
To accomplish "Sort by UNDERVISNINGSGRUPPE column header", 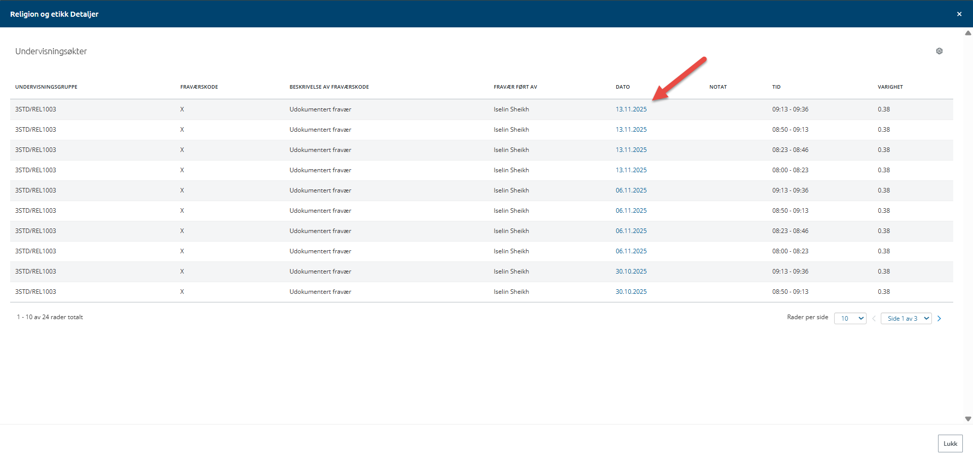I will 46,87.
